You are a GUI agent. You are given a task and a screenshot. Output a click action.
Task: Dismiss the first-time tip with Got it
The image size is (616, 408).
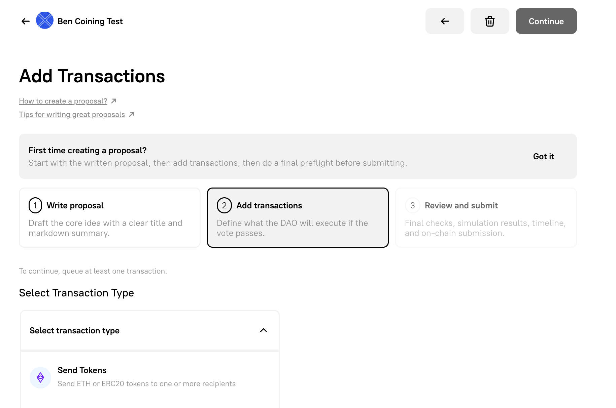[543, 156]
